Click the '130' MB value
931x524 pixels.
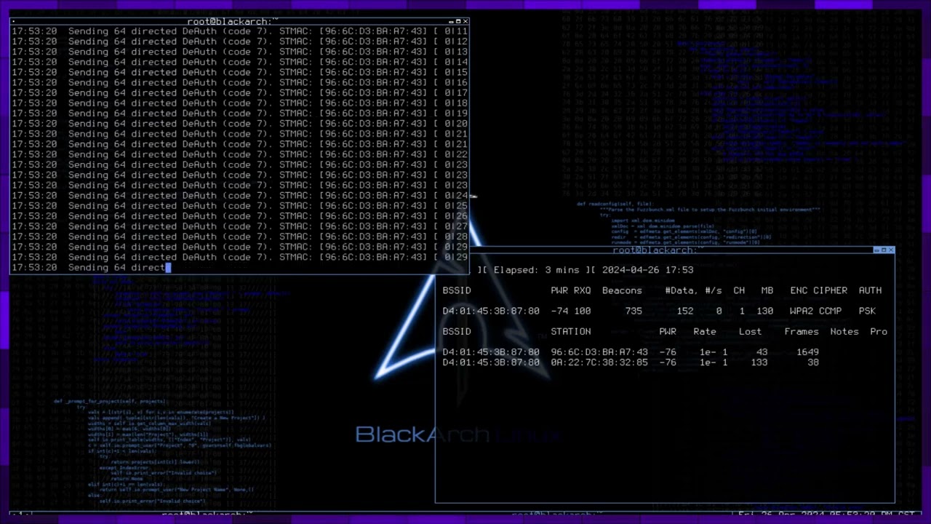point(764,311)
